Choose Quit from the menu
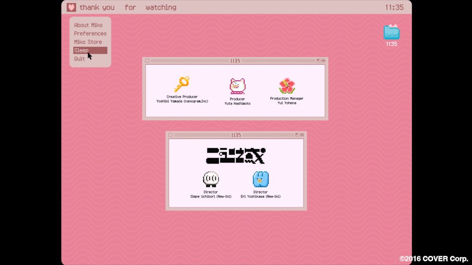 80,59
